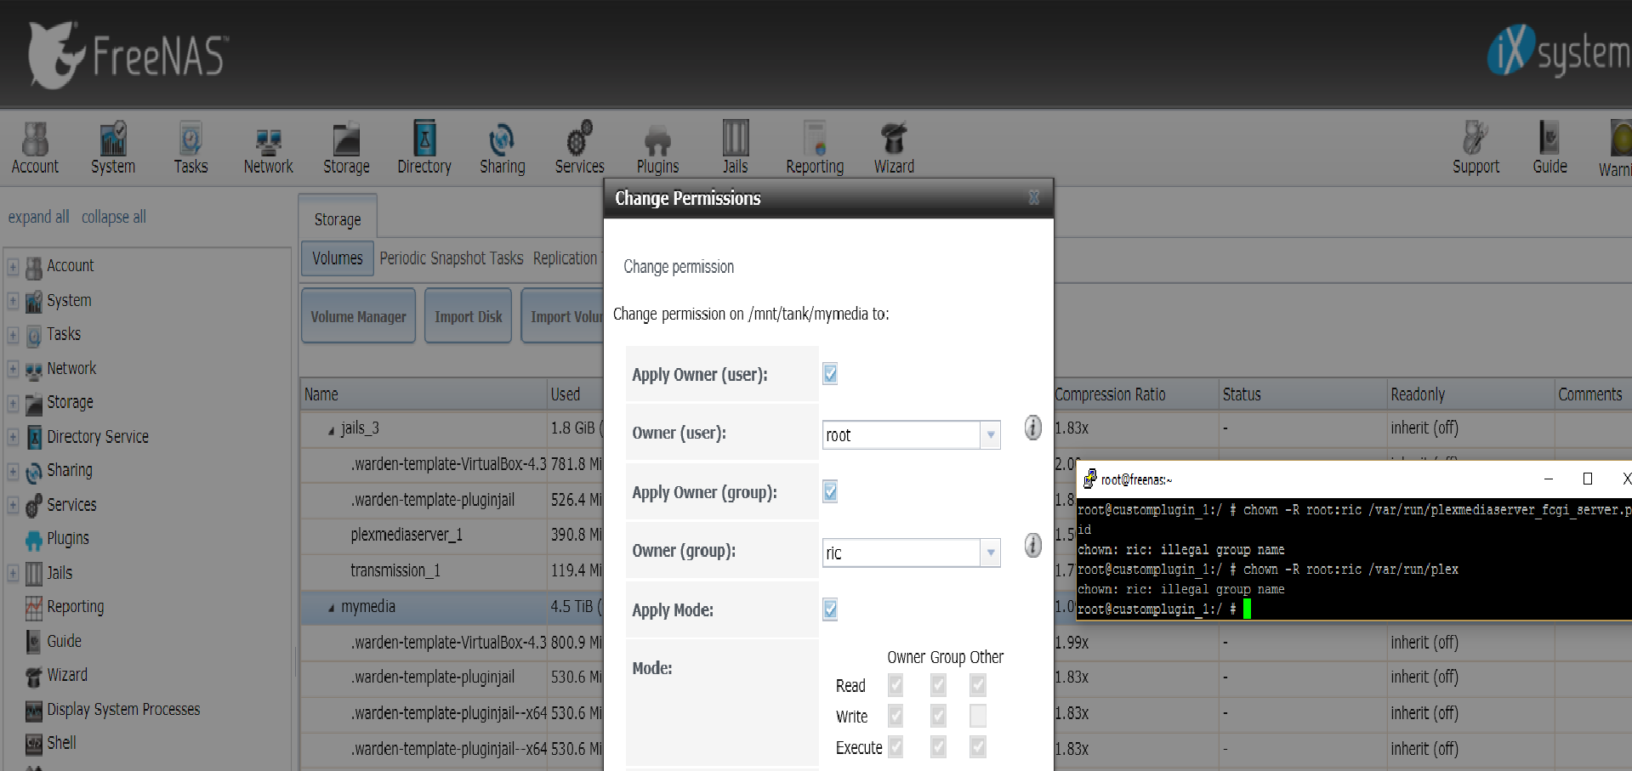Toggle the Apply Owner (group) checkbox
The height and width of the screenshot is (771, 1632).
click(830, 491)
